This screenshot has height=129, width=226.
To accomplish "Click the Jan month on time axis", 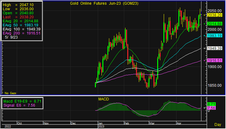I will pos(101,123).
